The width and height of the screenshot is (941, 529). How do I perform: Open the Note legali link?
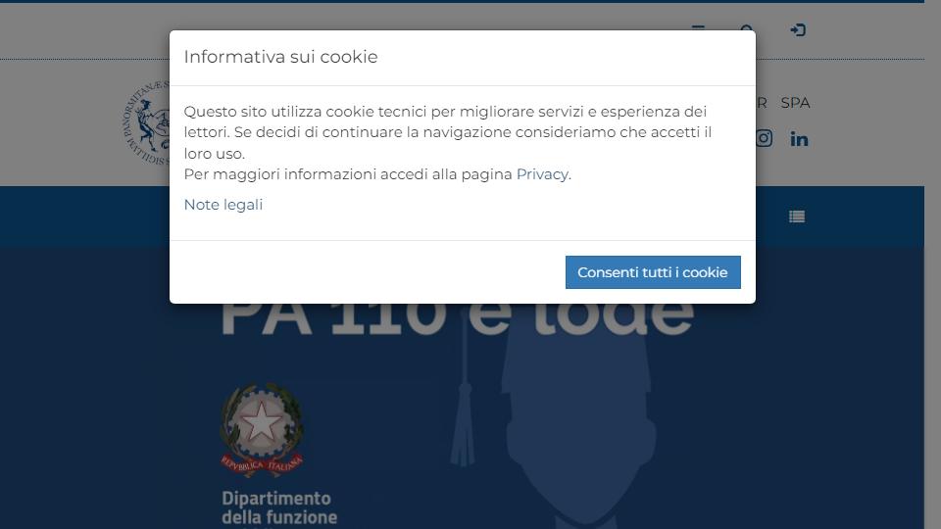[x=223, y=205]
